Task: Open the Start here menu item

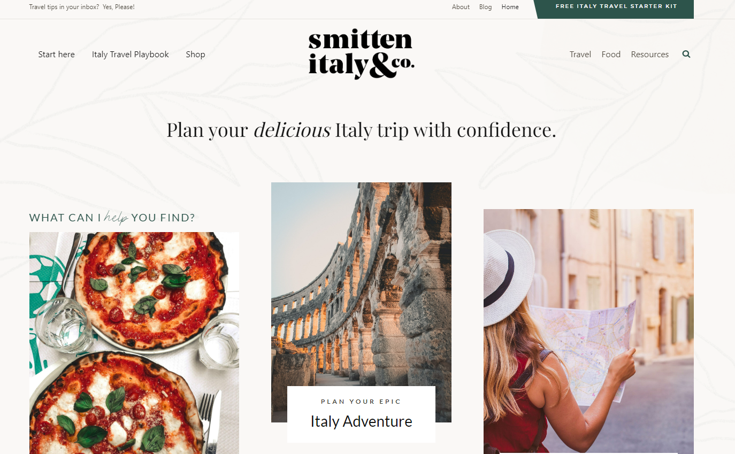Action: [x=56, y=54]
